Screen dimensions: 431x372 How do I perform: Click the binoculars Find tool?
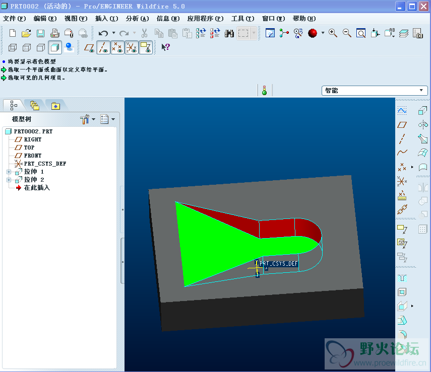229,33
